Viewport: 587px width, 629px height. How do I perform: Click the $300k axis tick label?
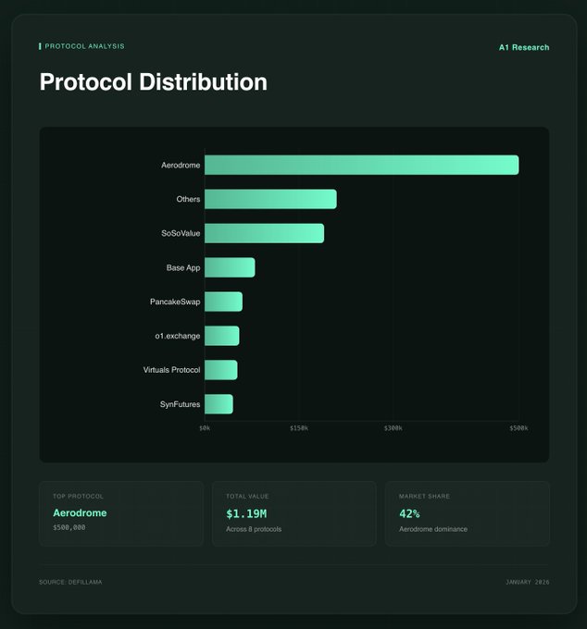(393, 428)
